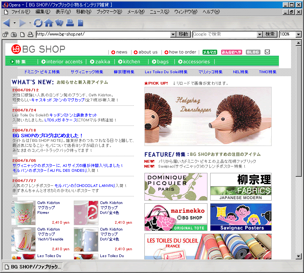Open the news link
Viewport: 304px width, 273px height.
(119, 52)
